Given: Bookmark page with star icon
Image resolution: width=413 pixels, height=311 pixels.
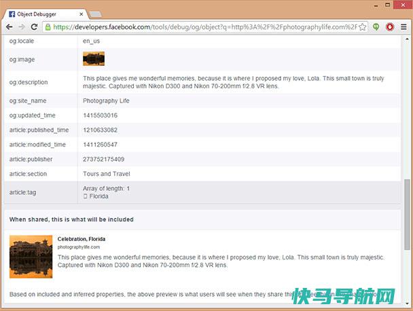Looking at the screenshot, I should pyautogui.click(x=363, y=27).
